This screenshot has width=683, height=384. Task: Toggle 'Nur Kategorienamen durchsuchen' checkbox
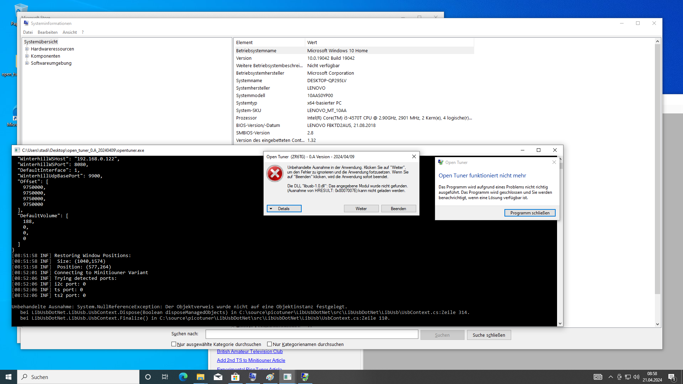click(x=269, y=344)
